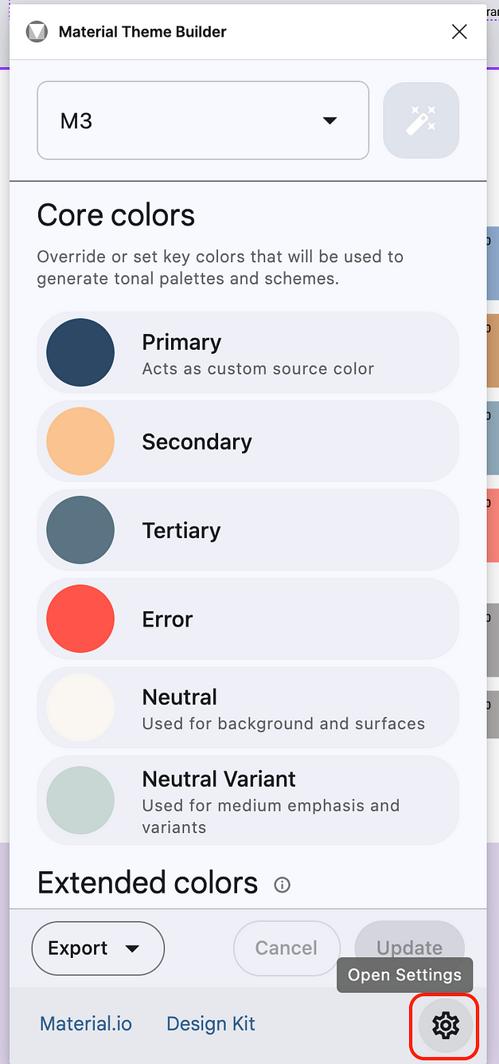Toggle the Primary custom source color option
This screenshot has height=1064, width=499.
(248, 352)
